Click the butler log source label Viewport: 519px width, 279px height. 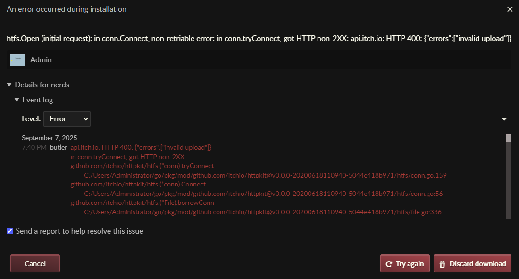pyautogui.click(x=59, y=148)
